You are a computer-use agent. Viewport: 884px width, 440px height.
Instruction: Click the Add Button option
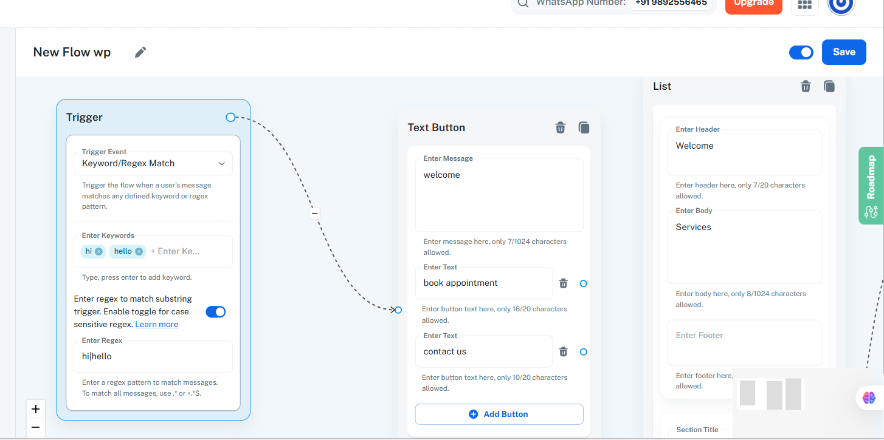tap(499, 414)
